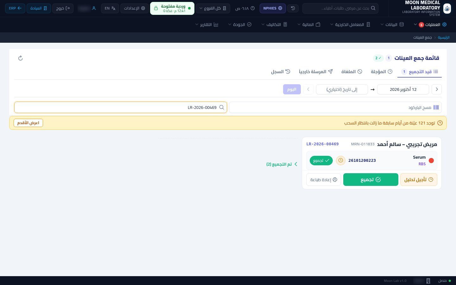Expand the المعامل الخارجية menu
Image resolution: width=456 pixels, height=285 pixels.
tap(350, 24)
